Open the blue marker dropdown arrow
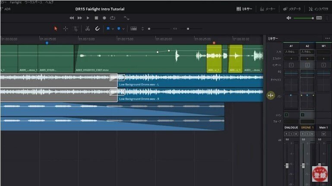This screenshot has width=332, height=186. click(123, 29)
